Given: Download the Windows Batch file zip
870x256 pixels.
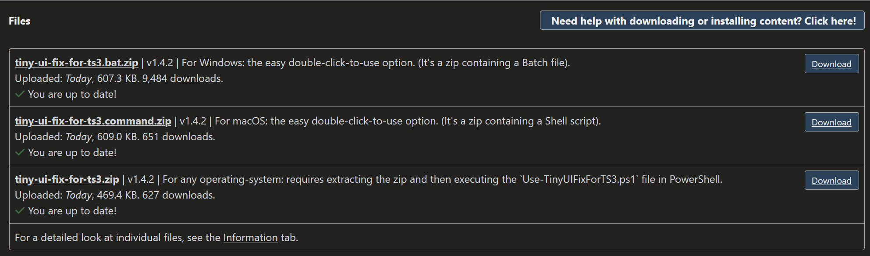Looking at the screenshot, I should tap(831, 64).
